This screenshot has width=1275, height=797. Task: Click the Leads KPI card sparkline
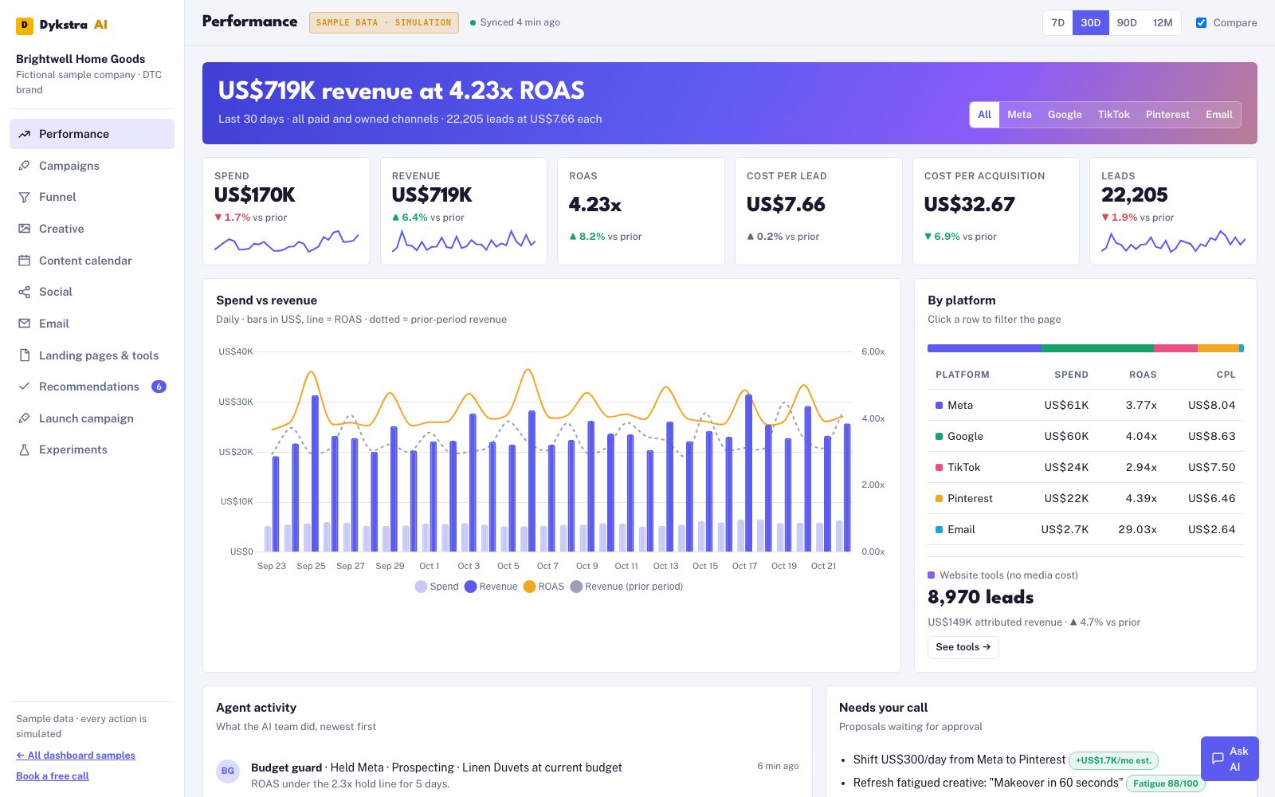pyautogui.click(x=1173, y=241)
